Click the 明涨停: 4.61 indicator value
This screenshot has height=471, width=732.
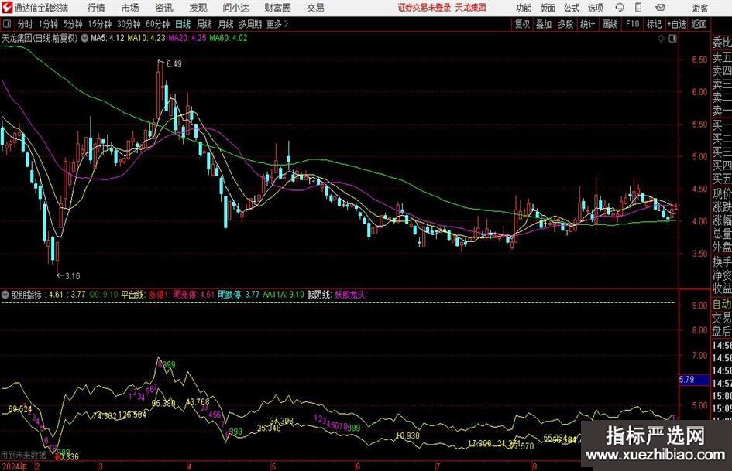194,294
